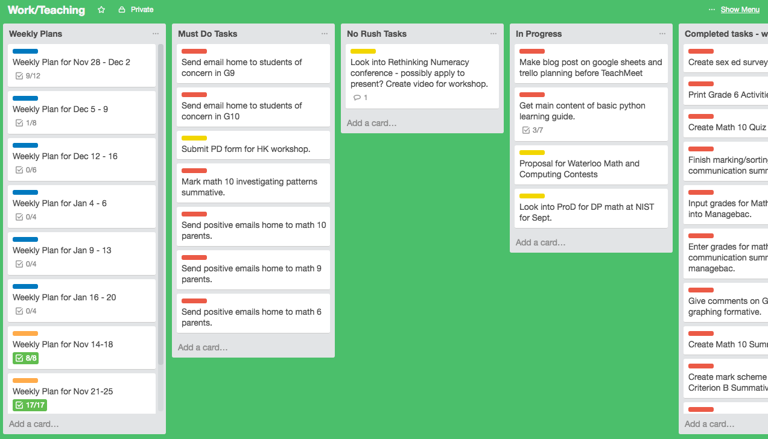
Task: Click comment badge on Rethinking Numeracy card
Action: point(360,98)
